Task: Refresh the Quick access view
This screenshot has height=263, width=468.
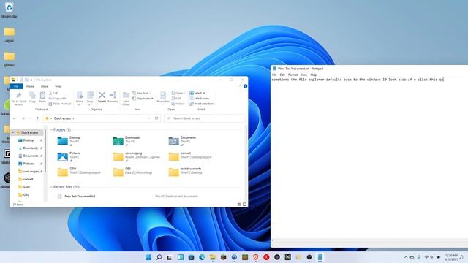Action: (156, 118)
